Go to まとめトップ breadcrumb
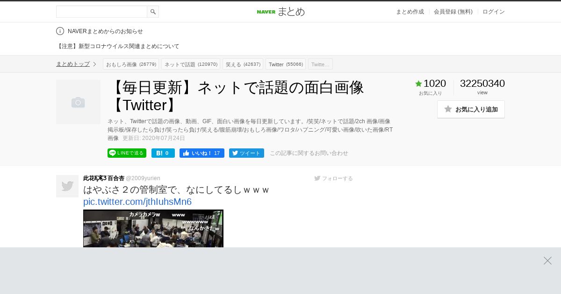 73,64
